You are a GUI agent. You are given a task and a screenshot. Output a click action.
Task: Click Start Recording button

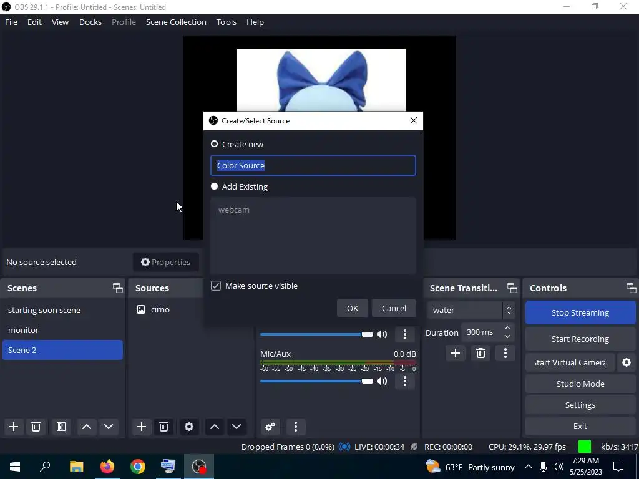point(580,339)
